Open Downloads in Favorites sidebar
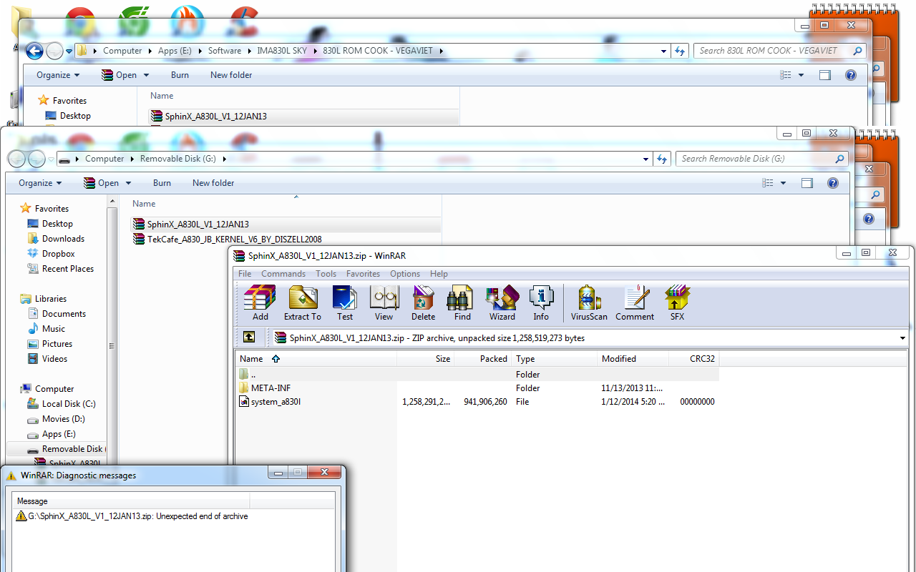Viewport: 916px width, 572px height. tap(63, 239)
